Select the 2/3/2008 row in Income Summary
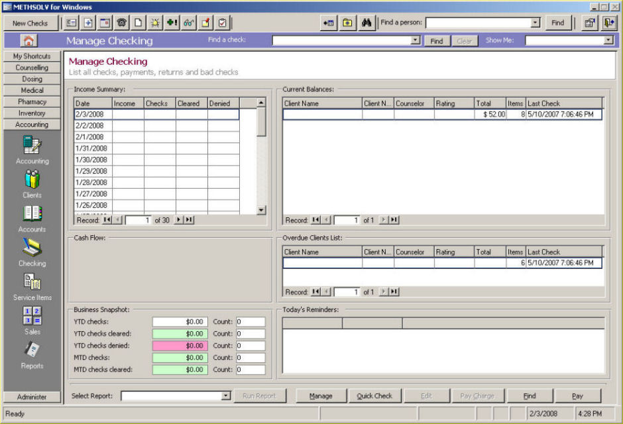 point(156,115)
